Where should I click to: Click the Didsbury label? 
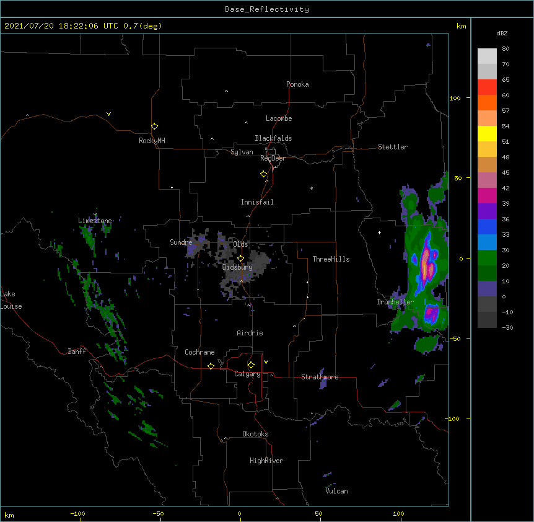pyautogui.click(x=238, y=267)
